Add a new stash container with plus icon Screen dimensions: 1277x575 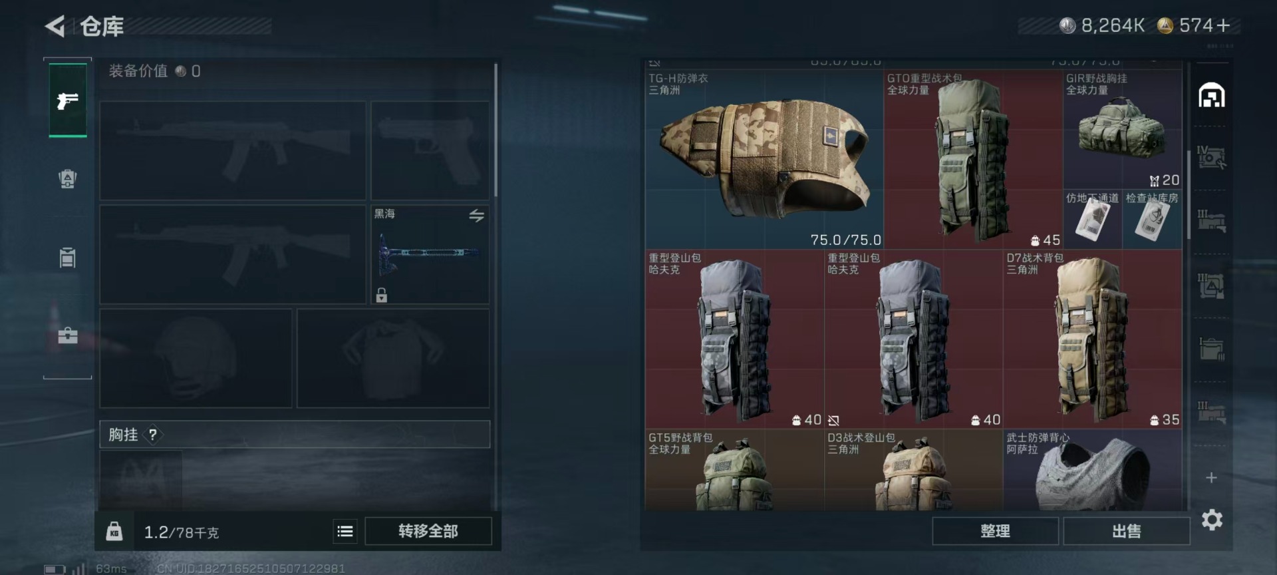pos(1211,478)
